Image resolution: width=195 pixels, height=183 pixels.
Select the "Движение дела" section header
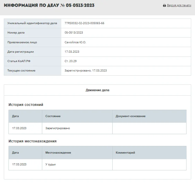coord(97,90)
